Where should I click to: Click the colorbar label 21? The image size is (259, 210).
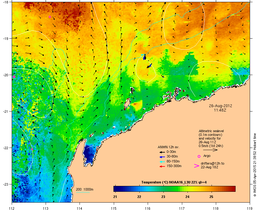click(x=115, y=197)
